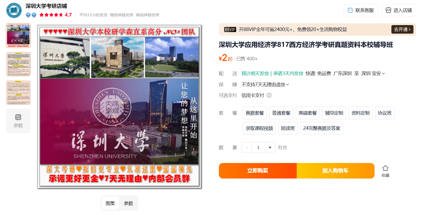This screenshot has width=422, height=215.
Task: Click 快递: 免运费 text
Action: point(318,73)
